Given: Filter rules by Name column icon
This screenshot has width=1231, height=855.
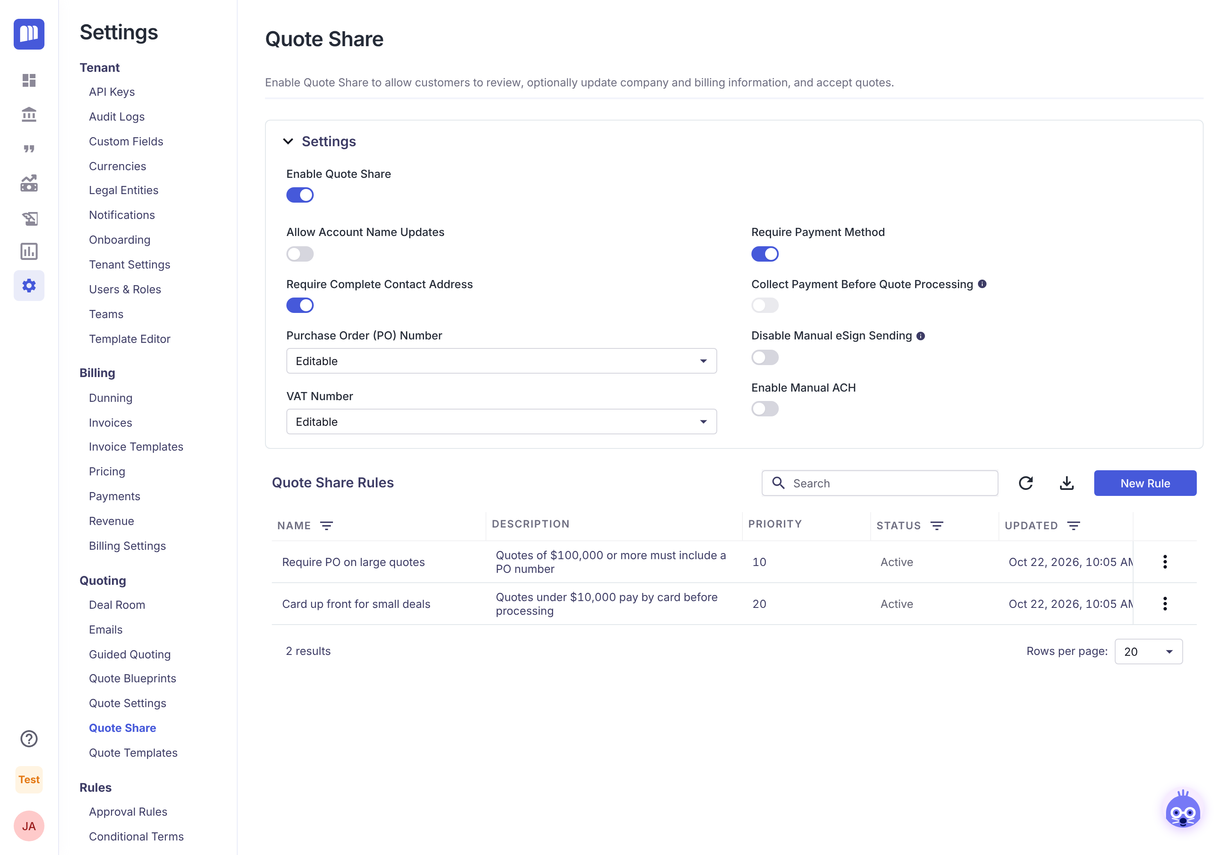Looking at the screenshot, I should (326, 525).
